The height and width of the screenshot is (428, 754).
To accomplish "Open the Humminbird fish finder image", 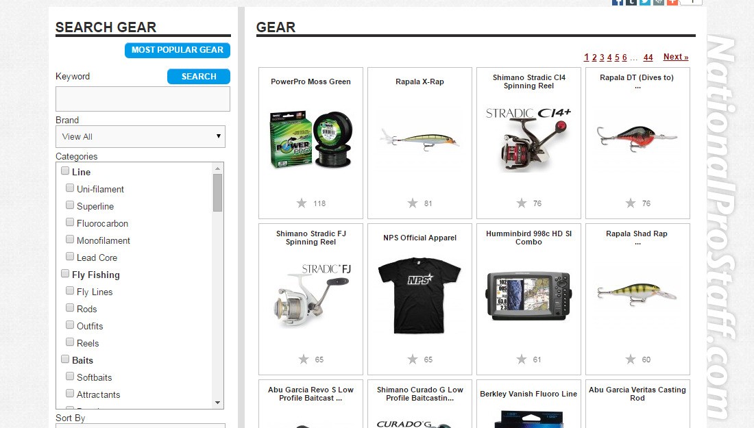I will click(528, 296).
